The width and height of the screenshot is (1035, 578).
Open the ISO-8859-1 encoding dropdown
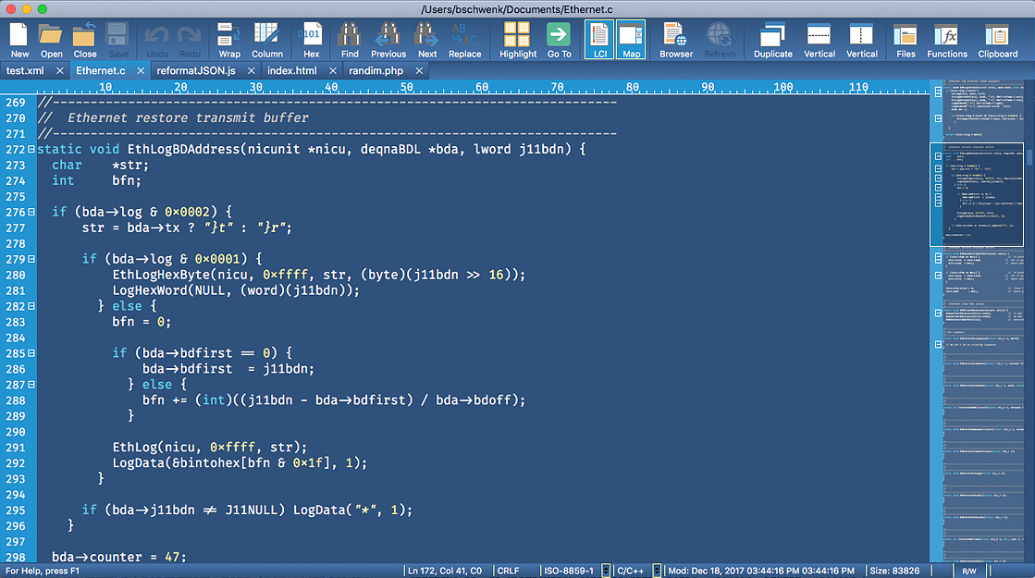[606, 571]
